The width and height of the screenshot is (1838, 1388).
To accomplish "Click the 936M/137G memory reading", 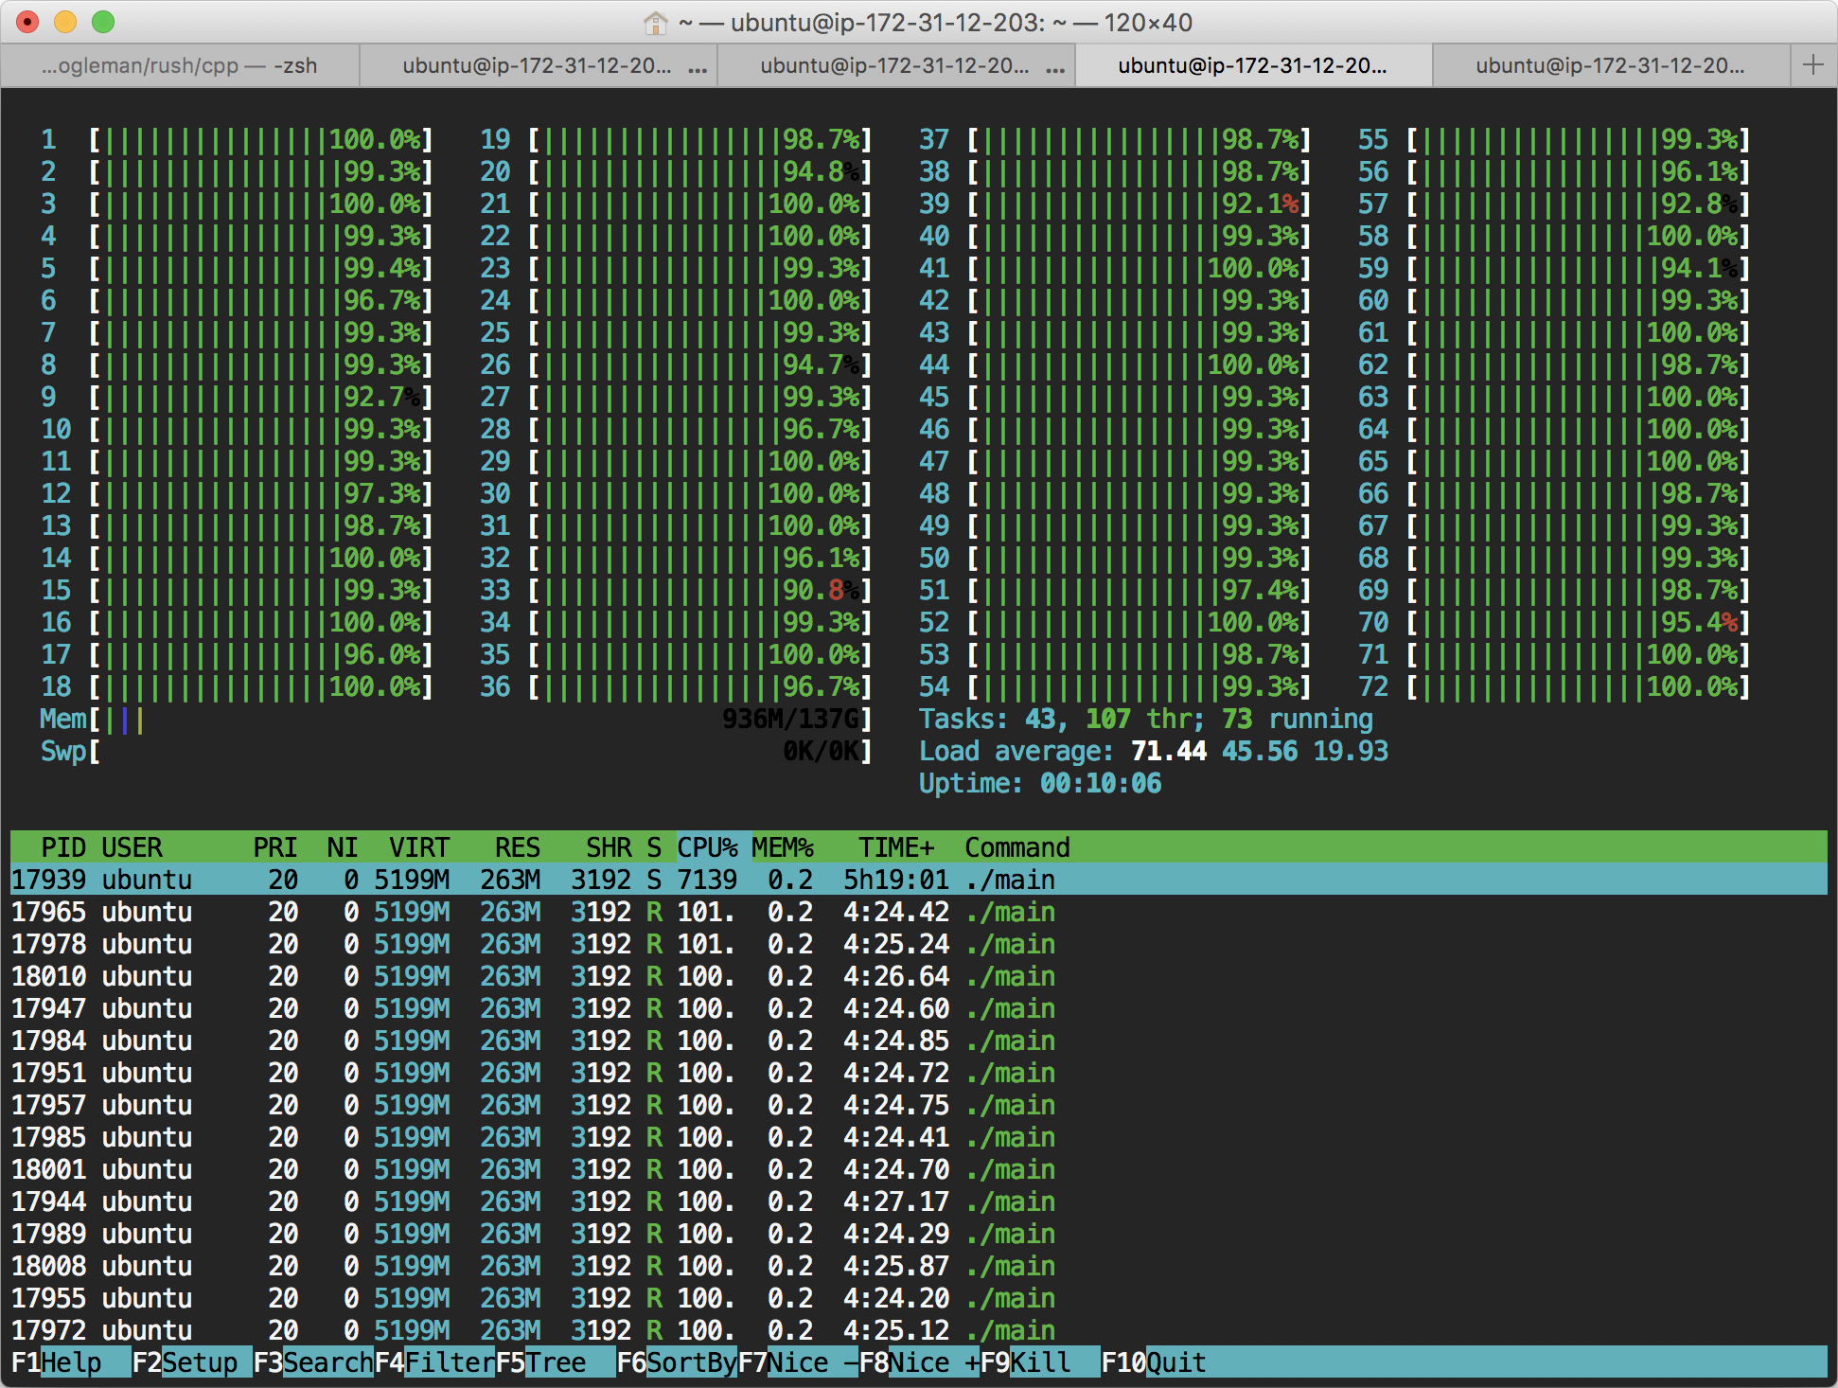I will click(x=790, y=720).
